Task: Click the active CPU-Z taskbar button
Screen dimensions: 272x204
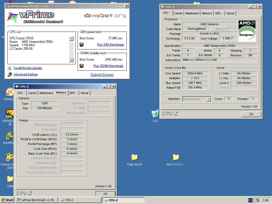Action: point(123,200)
